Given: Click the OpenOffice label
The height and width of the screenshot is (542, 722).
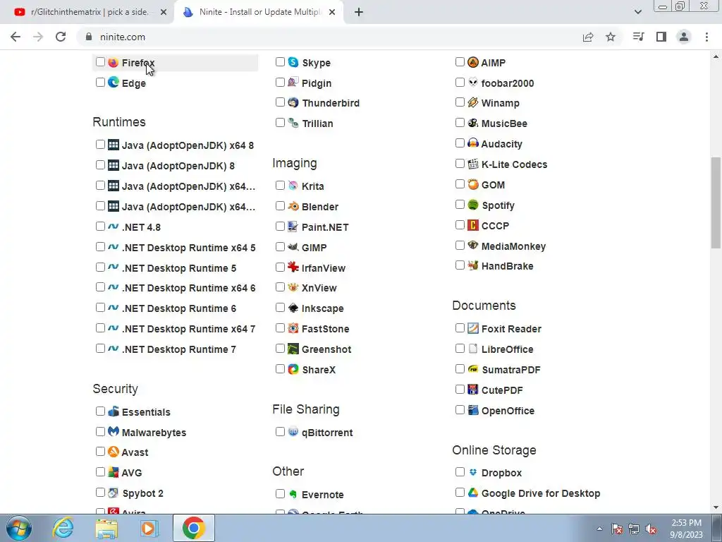Looking at the screenshot, I should pos(508,411).
